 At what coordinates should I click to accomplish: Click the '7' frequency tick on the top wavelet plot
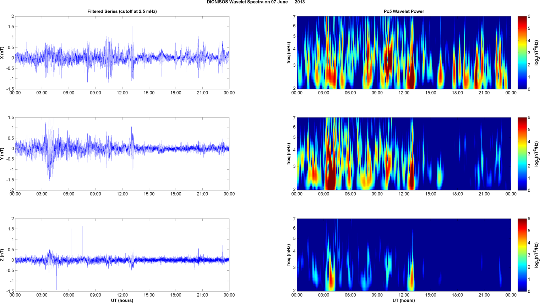tap(294, 17)
